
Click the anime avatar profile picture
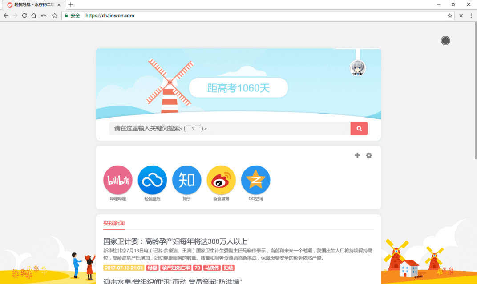358,68
